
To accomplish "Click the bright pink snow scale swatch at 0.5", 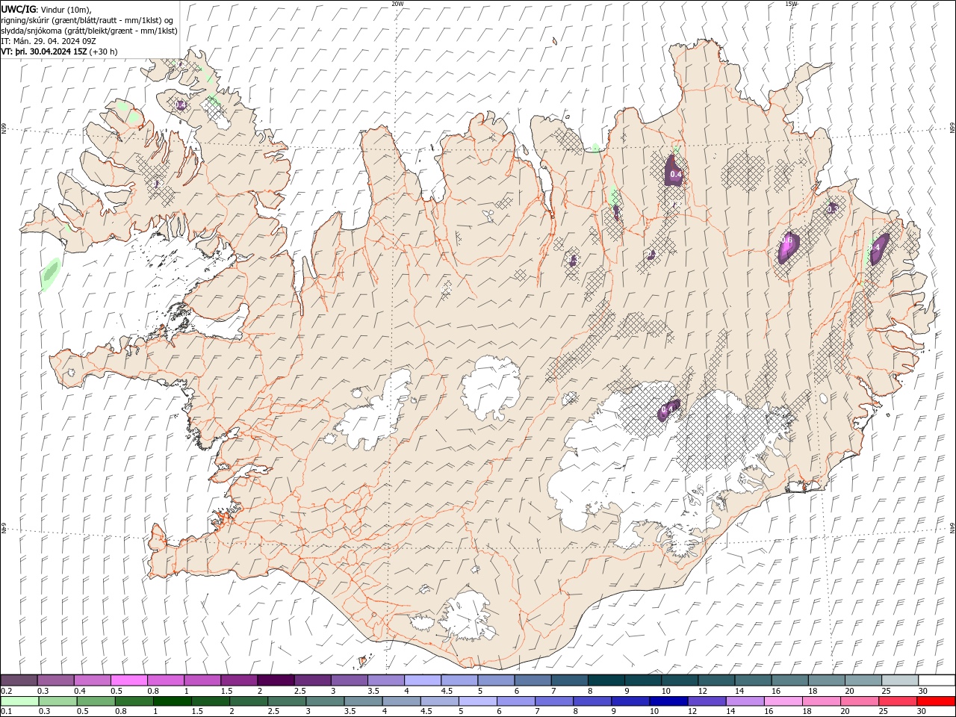I will [x=128, y=680].
